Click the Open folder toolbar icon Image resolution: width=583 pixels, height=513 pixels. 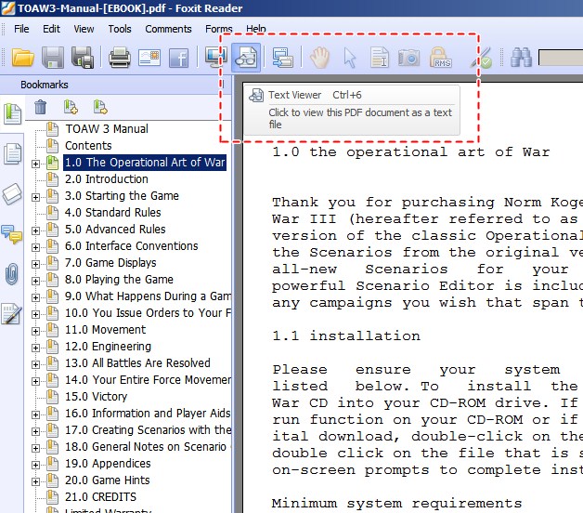point(22,58)
